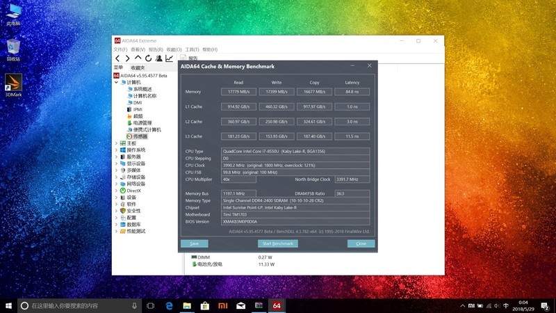The width and height of the screenshot is (556, 313).
Task: Click the Windows taskbar search box
Action: tap(76, 305)
